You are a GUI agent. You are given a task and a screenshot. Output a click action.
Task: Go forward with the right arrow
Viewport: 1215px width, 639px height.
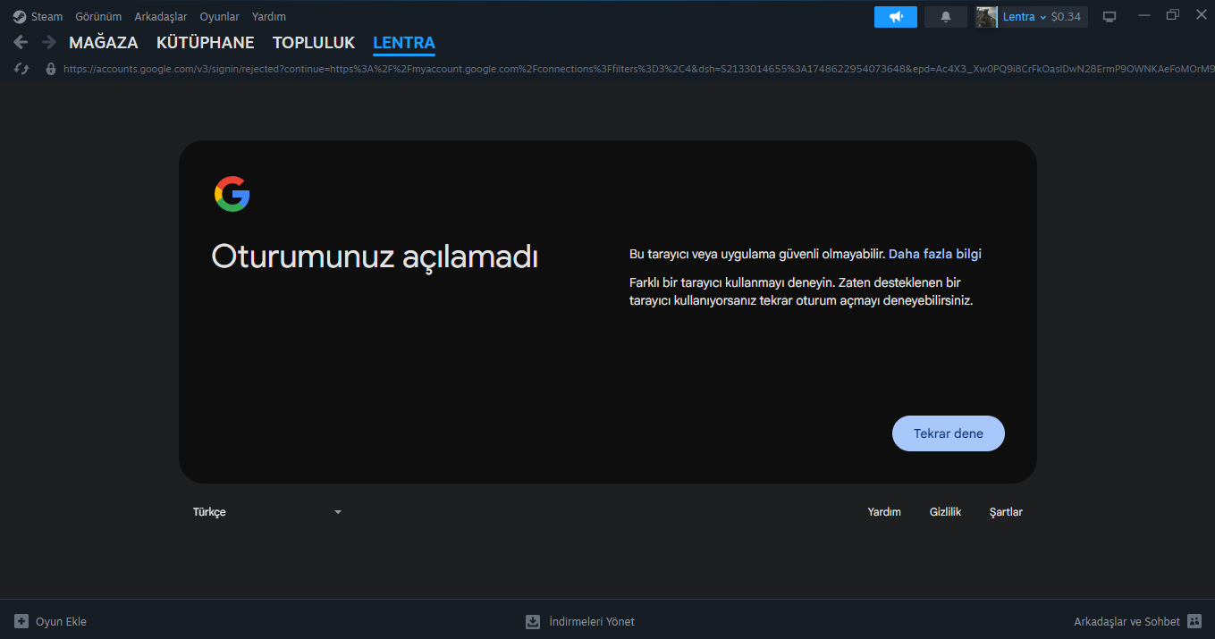(49, 42)
